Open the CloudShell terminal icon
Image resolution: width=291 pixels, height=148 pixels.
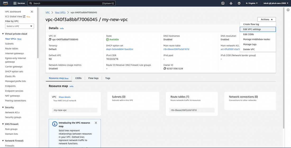(x=223, y=3)
